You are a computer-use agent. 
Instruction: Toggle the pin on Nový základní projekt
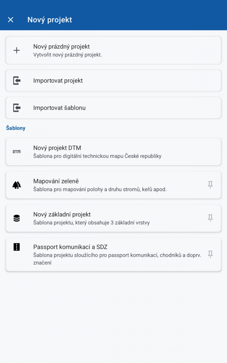pyautogui.click(x=210, y=218)
